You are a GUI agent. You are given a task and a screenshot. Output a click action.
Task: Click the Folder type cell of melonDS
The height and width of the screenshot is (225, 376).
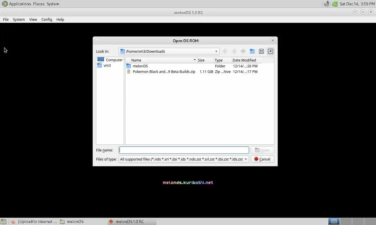[x=220, y=66]
